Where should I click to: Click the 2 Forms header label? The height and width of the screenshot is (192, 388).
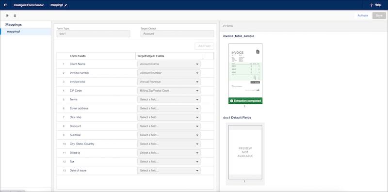tap(228, 26)
